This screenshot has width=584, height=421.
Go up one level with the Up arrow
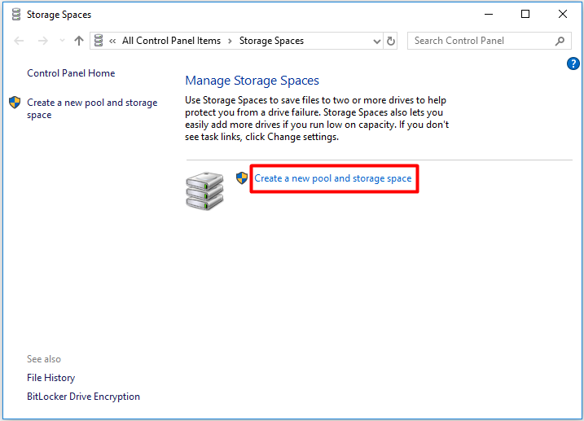pyautogui.click(x=78, y=41)
